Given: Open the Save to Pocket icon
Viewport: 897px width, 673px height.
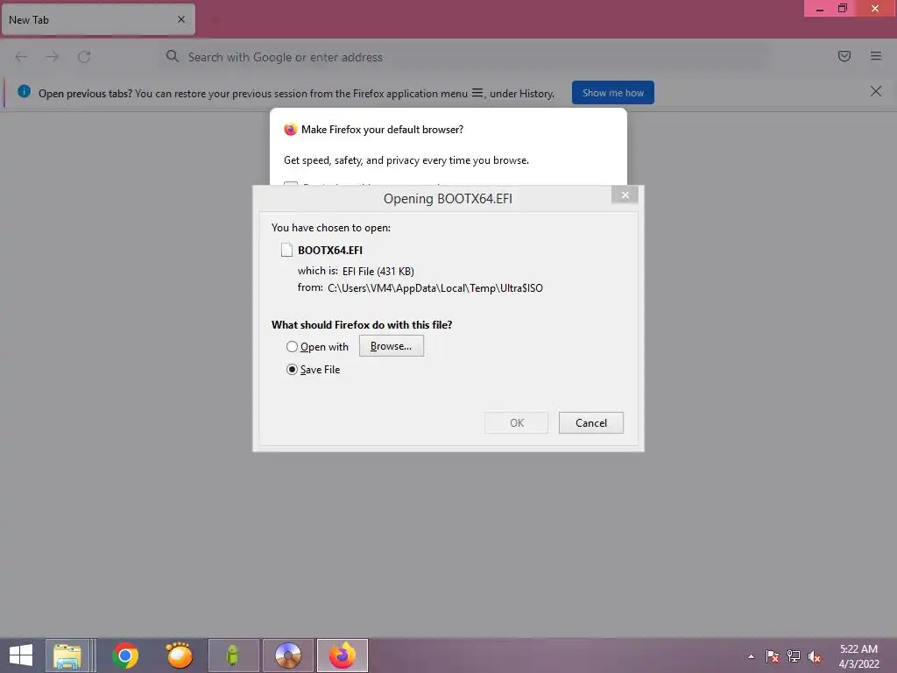Looking at the screenshot, I should (844, 56).
